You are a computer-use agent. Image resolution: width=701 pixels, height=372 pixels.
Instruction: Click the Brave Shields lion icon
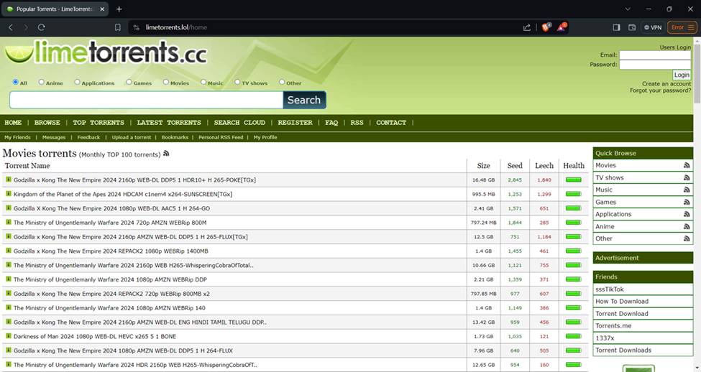[x=546, y=27]
